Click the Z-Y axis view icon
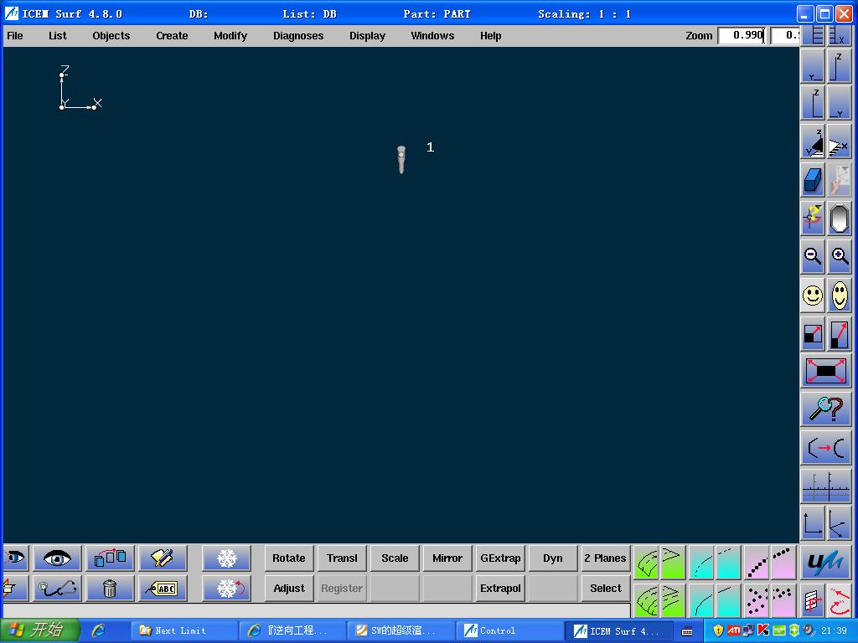Image resolution: width=858 pixels, height=643 pixels. click(813, 103)
